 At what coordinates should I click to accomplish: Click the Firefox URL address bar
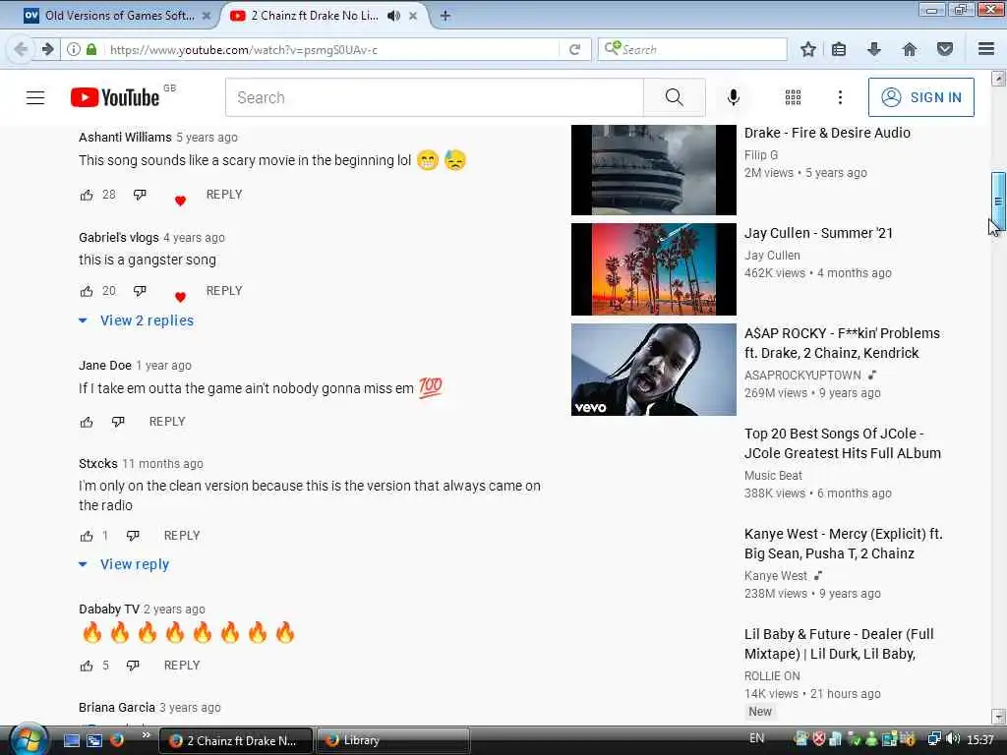click(330, 49)
